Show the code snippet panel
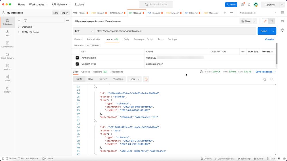This screenshot has height=161, width=287. (x=282, y=21)
